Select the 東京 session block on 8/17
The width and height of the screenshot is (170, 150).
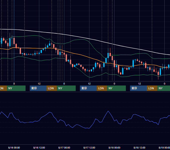click(x=88, y=88)
